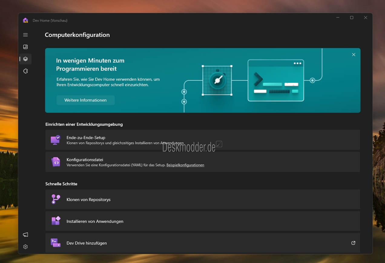Select Klonen von Repositorys
The height and width of the screenshot is (263, 385).
pos(203,199)
